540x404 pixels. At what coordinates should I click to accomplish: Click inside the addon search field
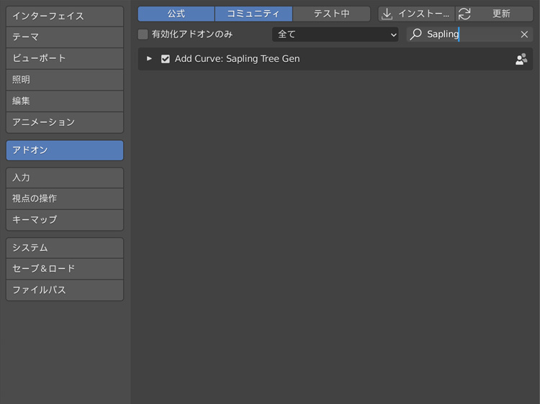482,35
